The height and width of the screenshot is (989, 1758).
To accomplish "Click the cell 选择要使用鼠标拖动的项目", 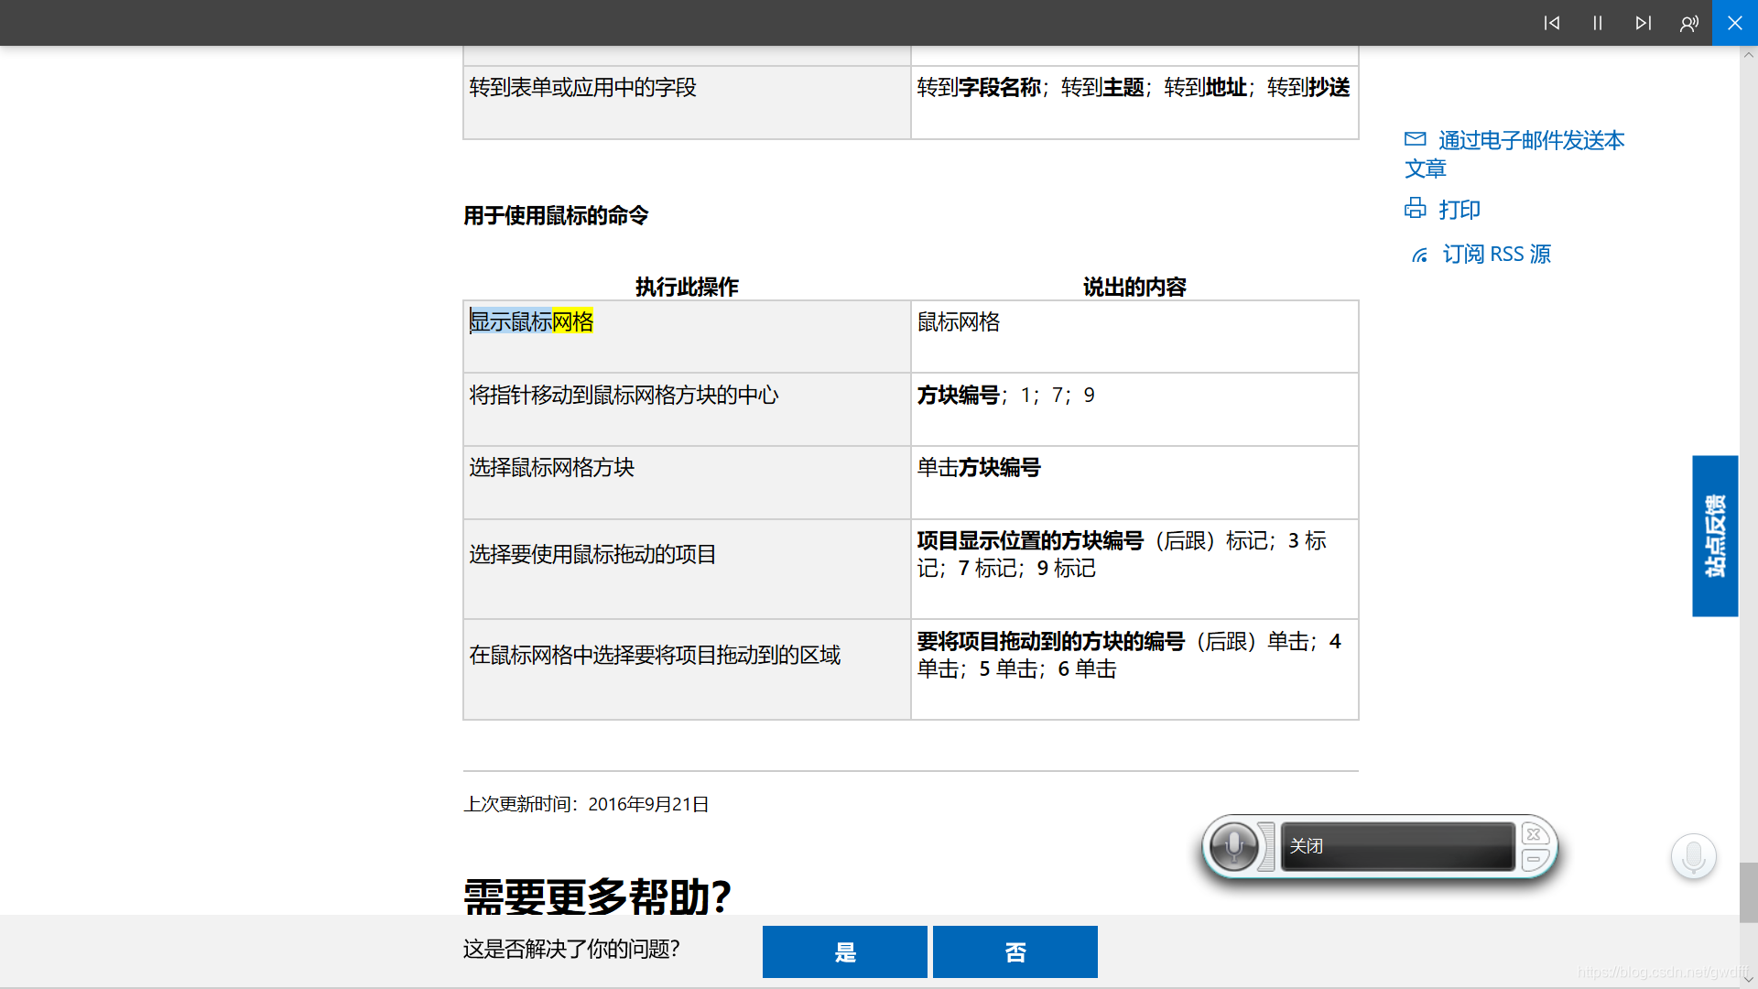I will [687, 569].
